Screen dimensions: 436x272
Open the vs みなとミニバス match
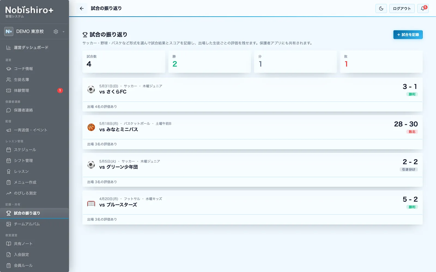[252, 132]
